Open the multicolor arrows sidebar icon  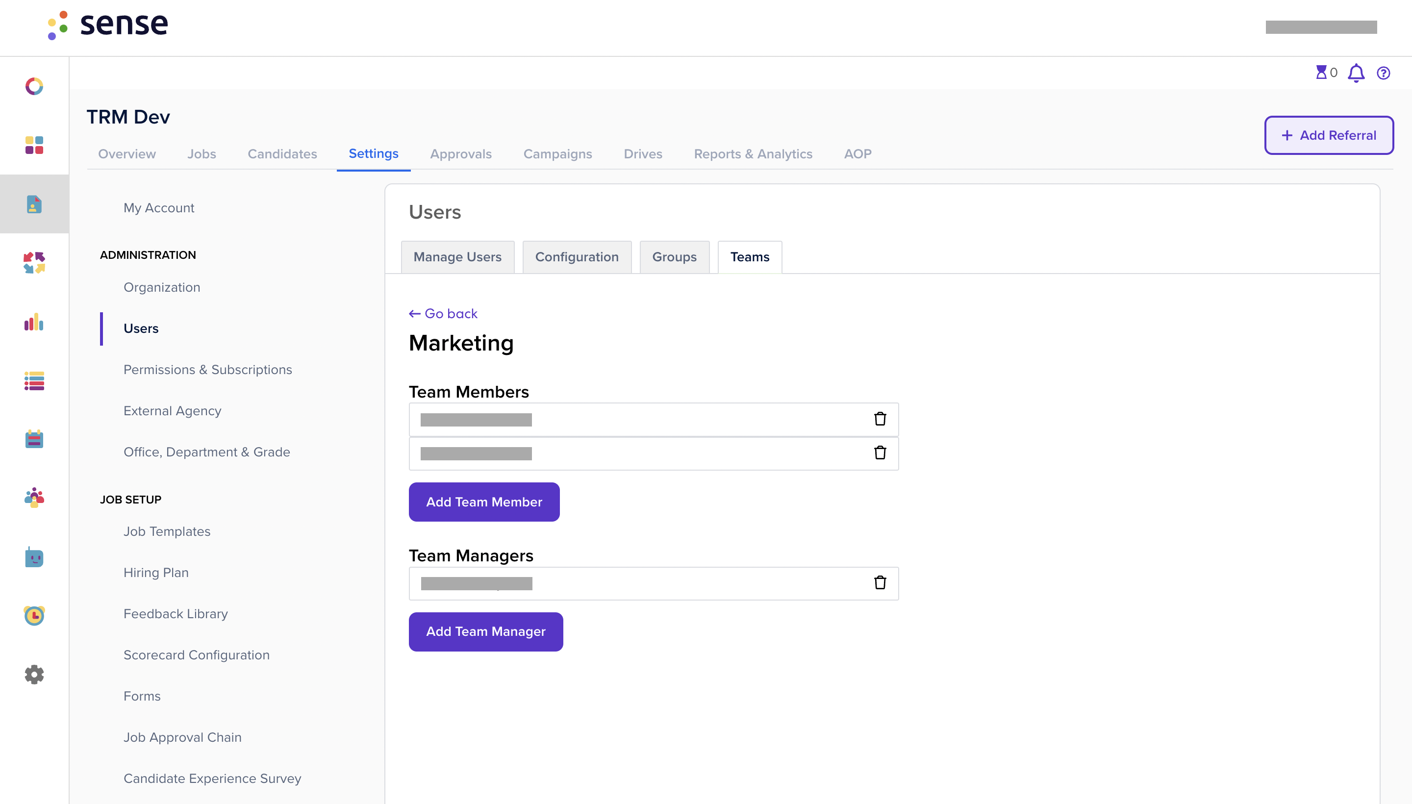(34, 263)
